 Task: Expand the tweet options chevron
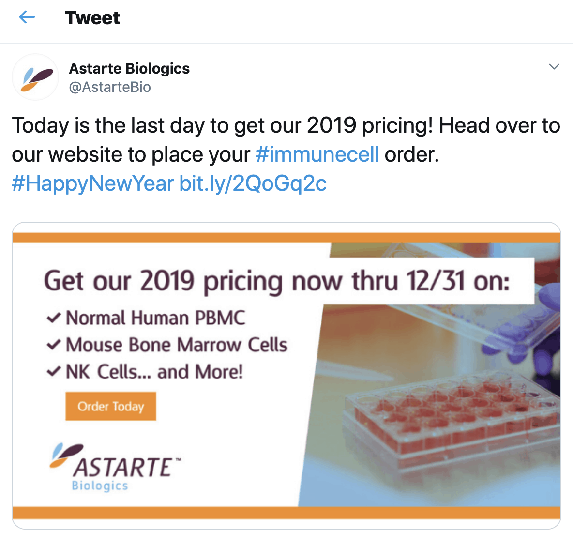click(x=554, y=67)
